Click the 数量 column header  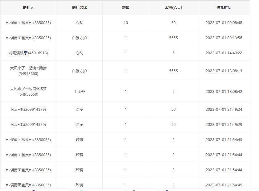(x=126, y=8)
